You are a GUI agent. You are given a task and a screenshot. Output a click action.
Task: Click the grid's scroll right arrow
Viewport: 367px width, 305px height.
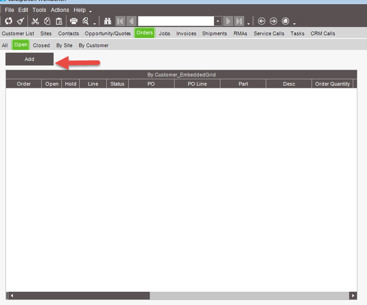(x=353, y=296)
